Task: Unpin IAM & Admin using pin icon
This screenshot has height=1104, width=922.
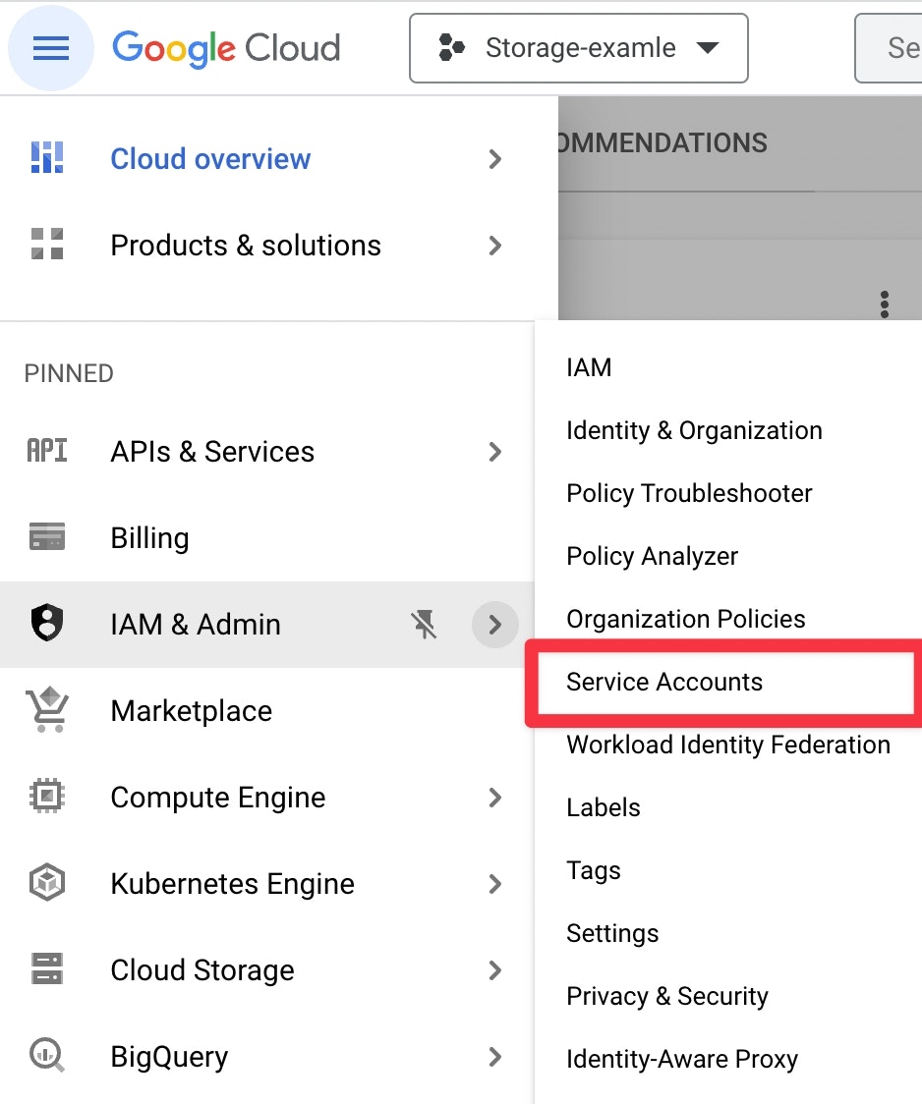Action: tap(424, 624)
